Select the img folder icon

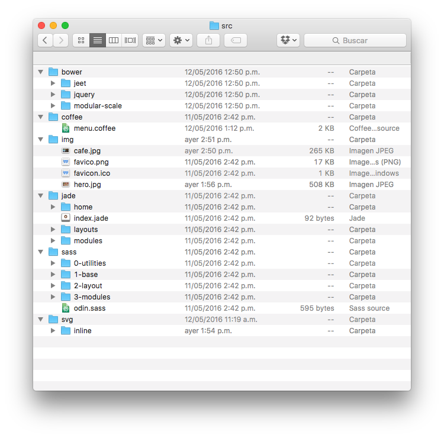pyautogui.click(x=53, y=139)
